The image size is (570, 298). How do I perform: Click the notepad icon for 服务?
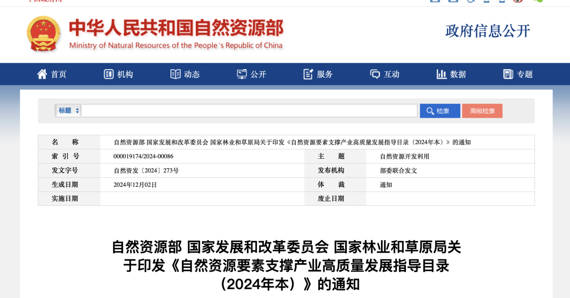(x=308, y=74)
